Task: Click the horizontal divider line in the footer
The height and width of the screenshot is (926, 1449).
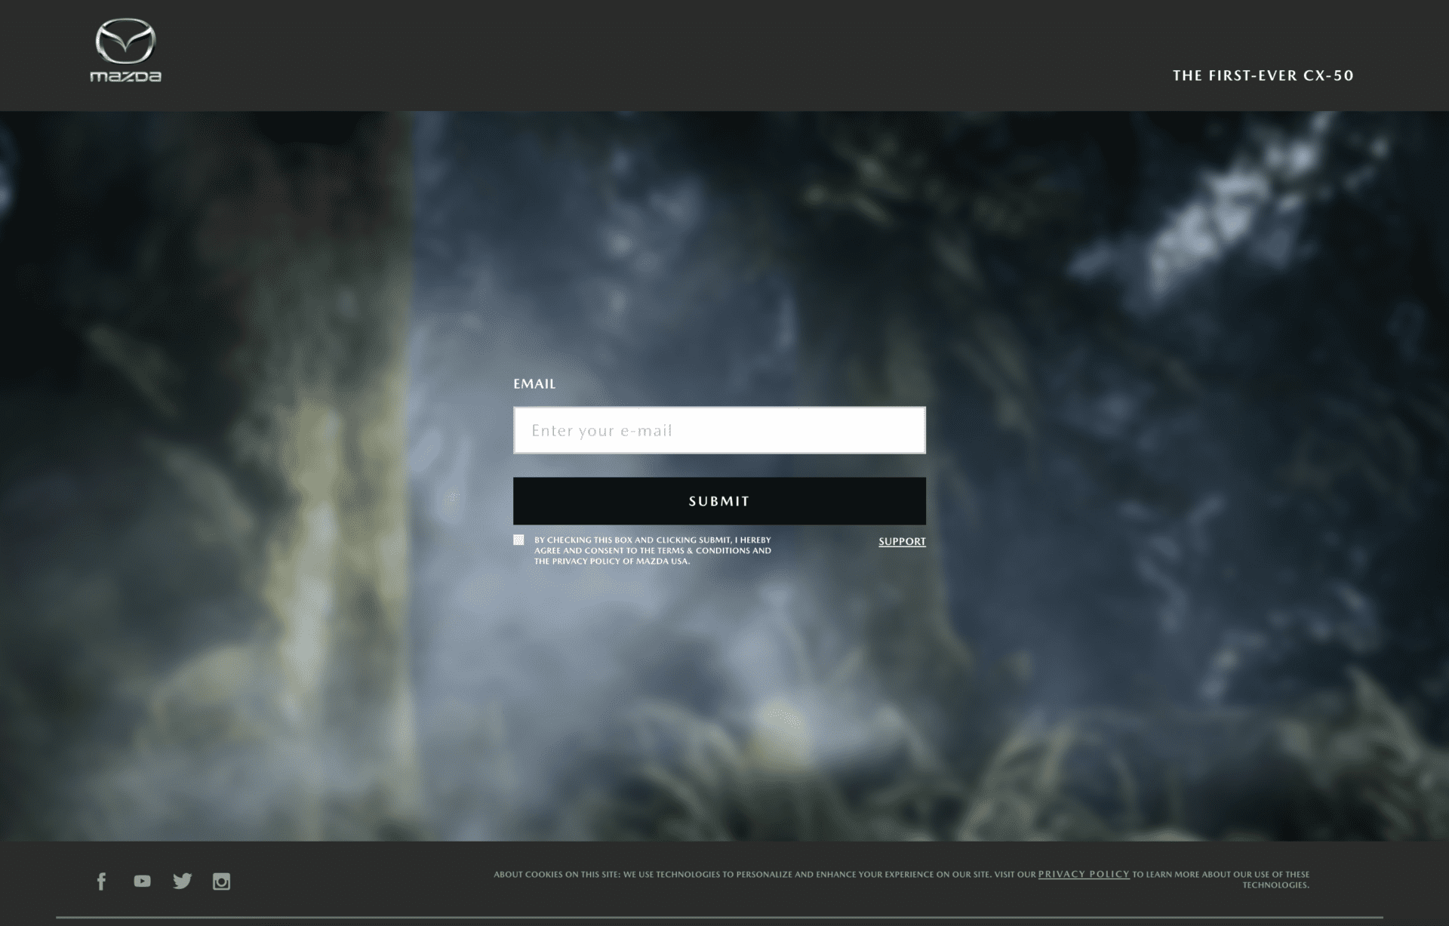Action: 719,918
